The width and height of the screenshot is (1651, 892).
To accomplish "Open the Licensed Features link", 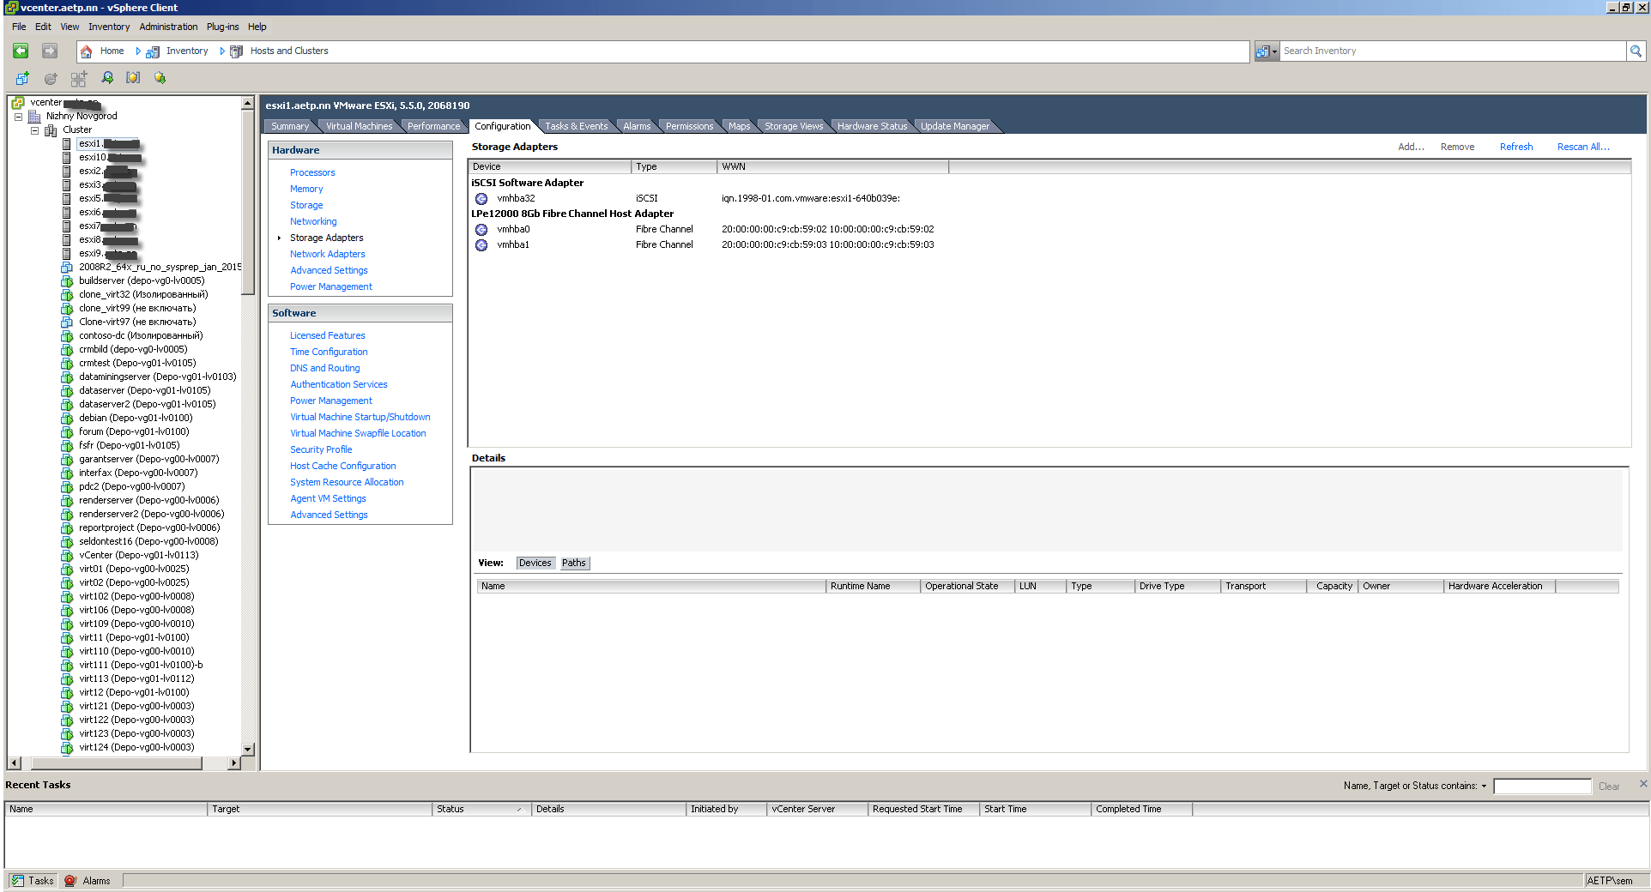I will pyautogui.click(x=327, y=336).
